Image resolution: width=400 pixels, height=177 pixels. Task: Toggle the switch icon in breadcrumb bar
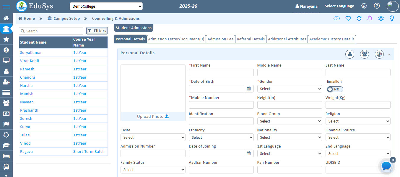(x=336, y=19)
